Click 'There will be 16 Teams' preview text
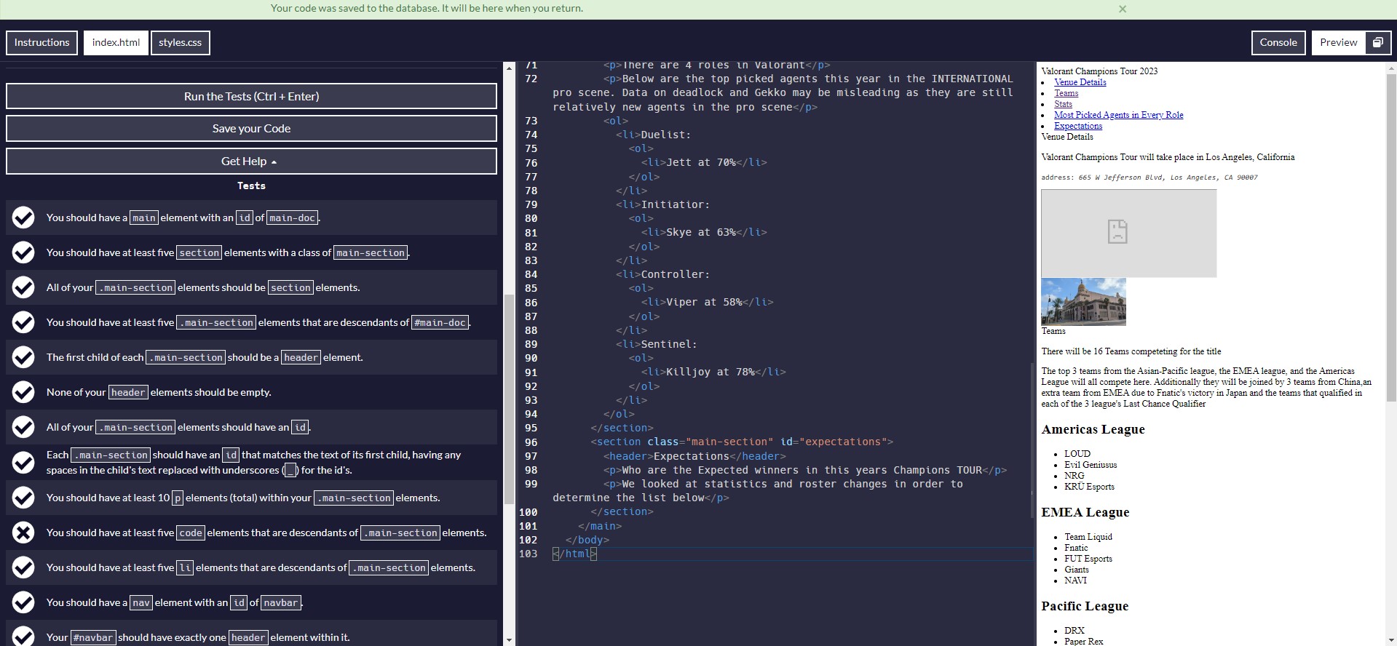 [1131, 351]
